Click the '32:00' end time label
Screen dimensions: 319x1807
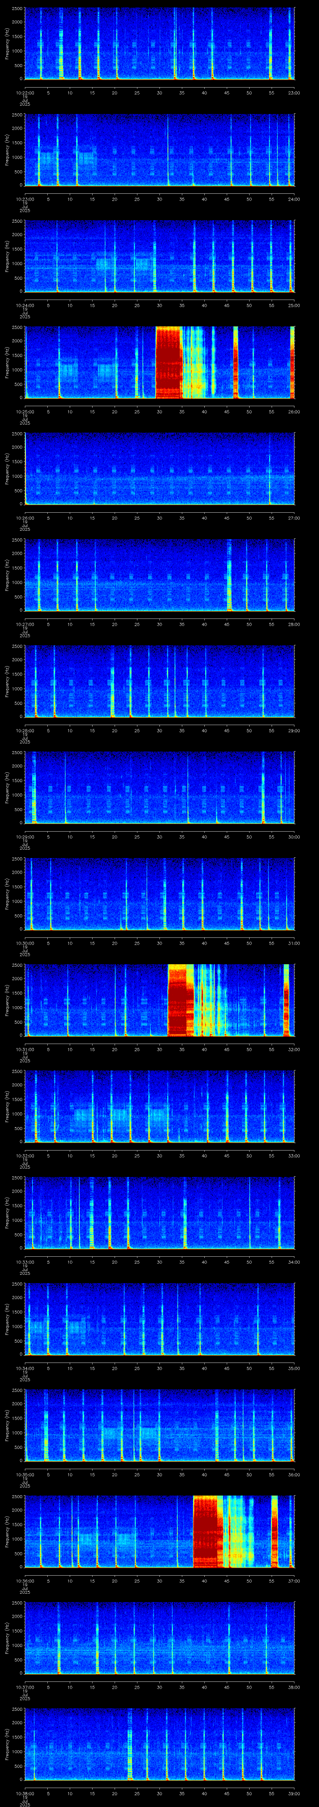(x=294, y=1049)
